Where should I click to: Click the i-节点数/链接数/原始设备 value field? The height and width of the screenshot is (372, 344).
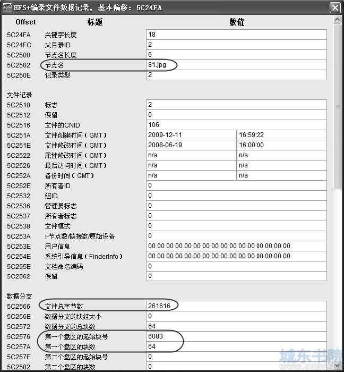pyautogui.click(x=236, y=236)
